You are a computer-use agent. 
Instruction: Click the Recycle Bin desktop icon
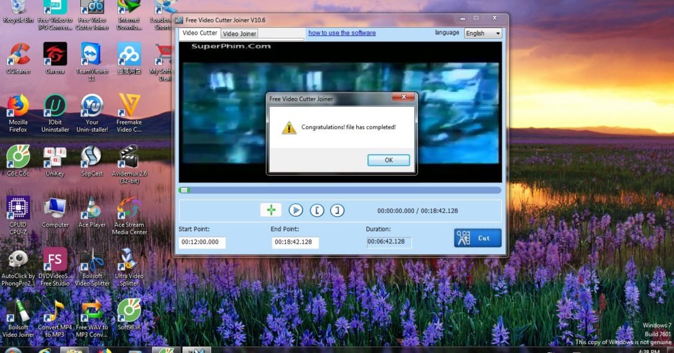(18, 12)
